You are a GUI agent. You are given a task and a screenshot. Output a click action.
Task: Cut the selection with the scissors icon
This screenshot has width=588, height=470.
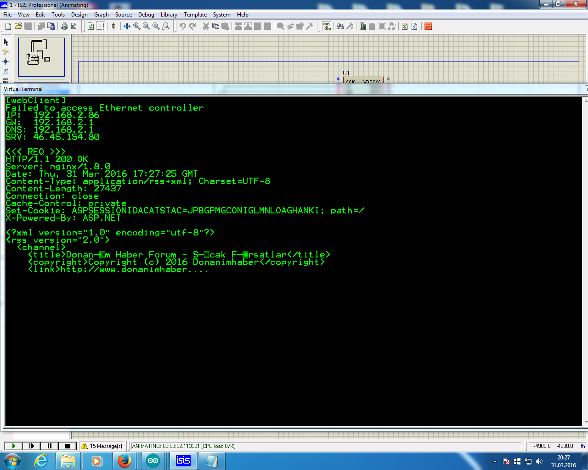pyautogui.click(x=206, y=27)
